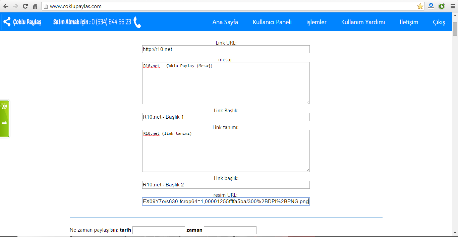Open the blue extension icon near the star
The image size is (458, 237).
click(431, 6)
